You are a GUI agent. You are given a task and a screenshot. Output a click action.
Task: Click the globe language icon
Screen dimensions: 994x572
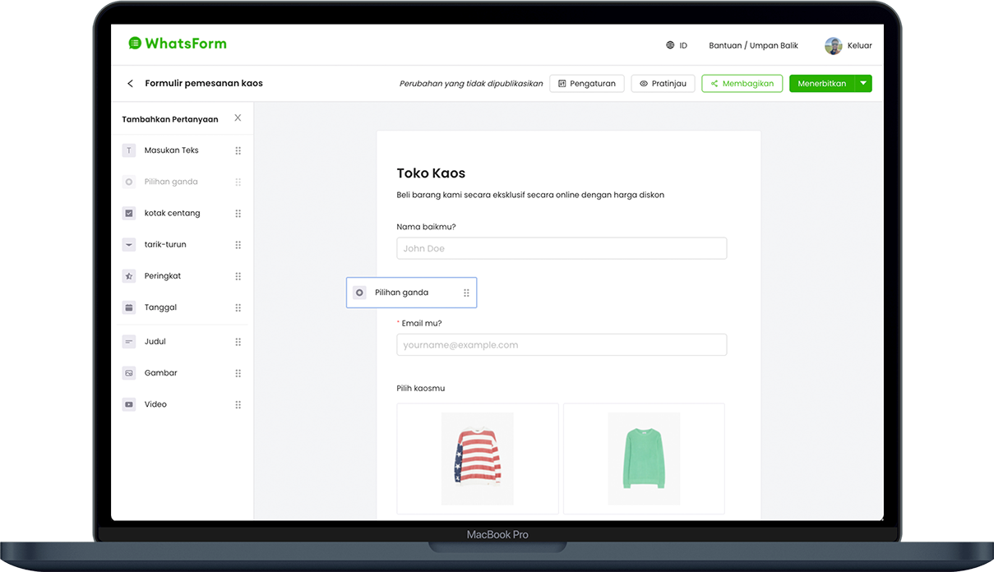(670, 46)
